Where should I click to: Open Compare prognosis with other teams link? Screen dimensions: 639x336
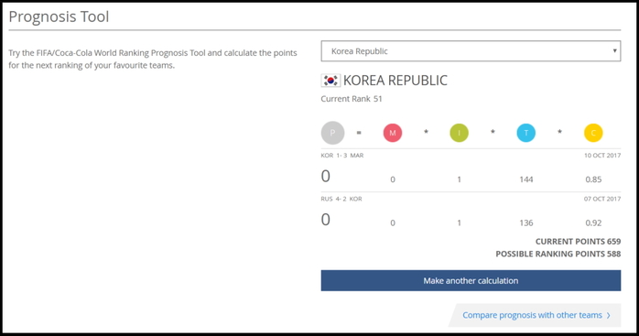pyautogui.click(x=532, y=315)
